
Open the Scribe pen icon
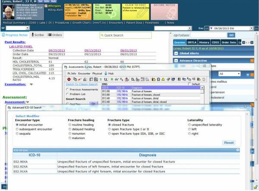(32, 35)
